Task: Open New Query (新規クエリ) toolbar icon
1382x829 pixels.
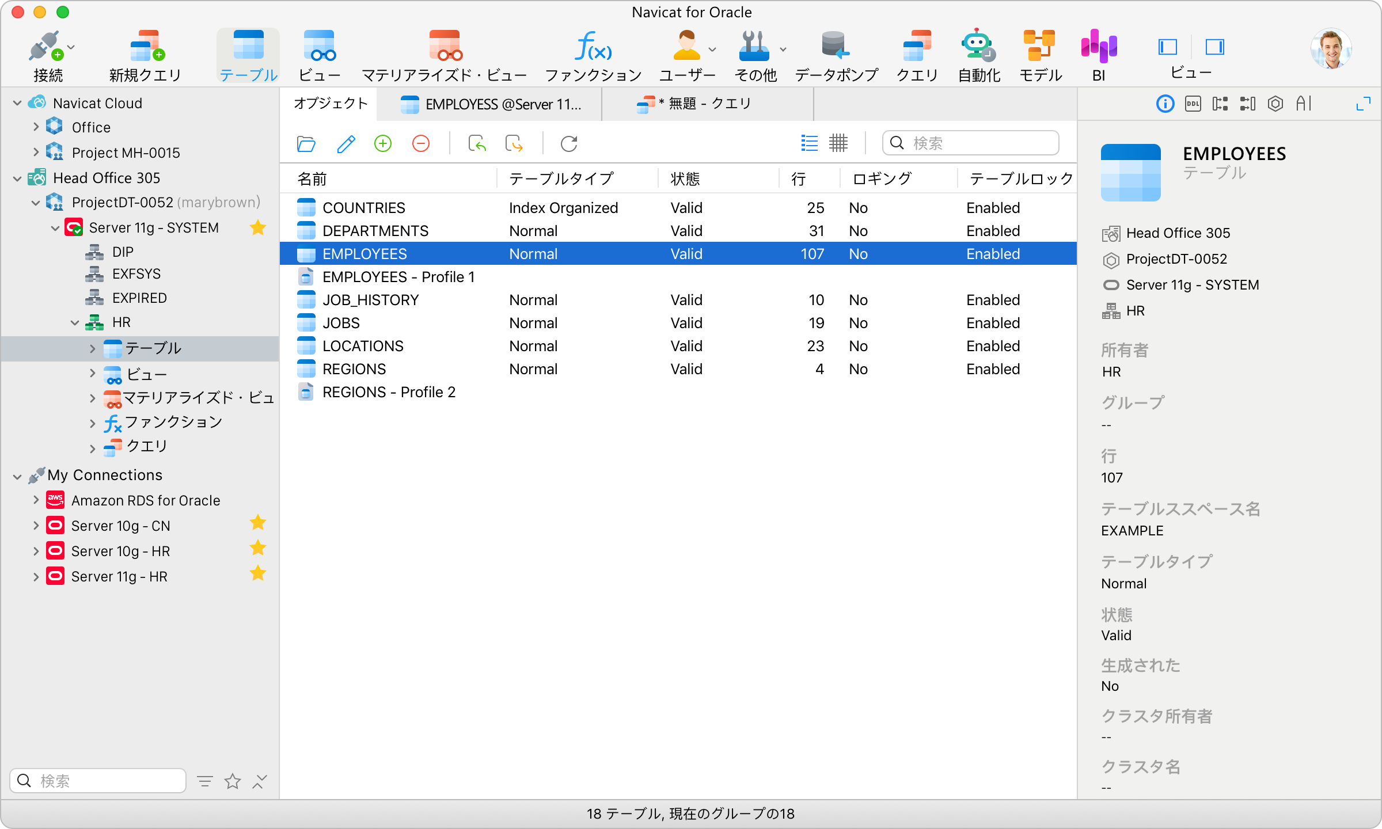Action: (x=146, y=46)
